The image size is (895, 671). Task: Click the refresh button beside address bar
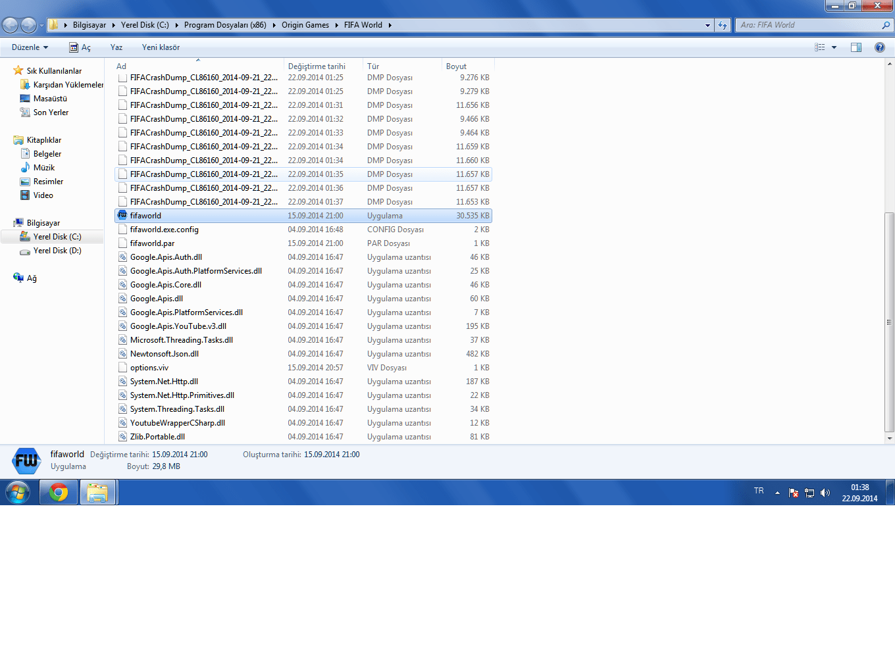[723, 25]
